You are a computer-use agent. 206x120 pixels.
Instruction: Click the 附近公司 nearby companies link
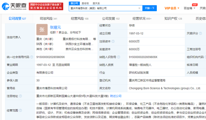click(x=116, y=96)
